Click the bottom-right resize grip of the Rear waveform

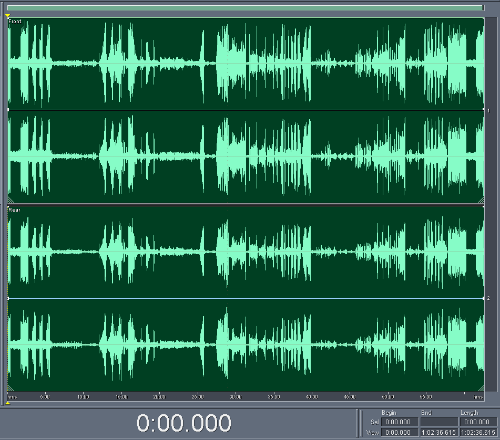tap(481, 389)
